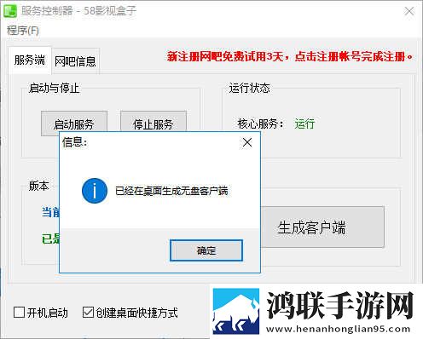Screen dimensions: 423x339
Task: Uncheck 创建桌面快捷方式 checkbox
Action: (88, 313)
